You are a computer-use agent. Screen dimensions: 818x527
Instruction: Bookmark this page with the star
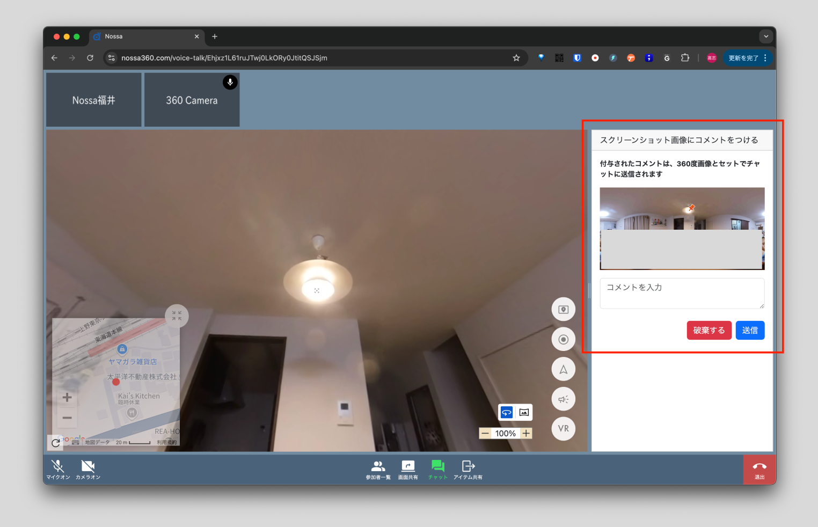pos(516,58)
